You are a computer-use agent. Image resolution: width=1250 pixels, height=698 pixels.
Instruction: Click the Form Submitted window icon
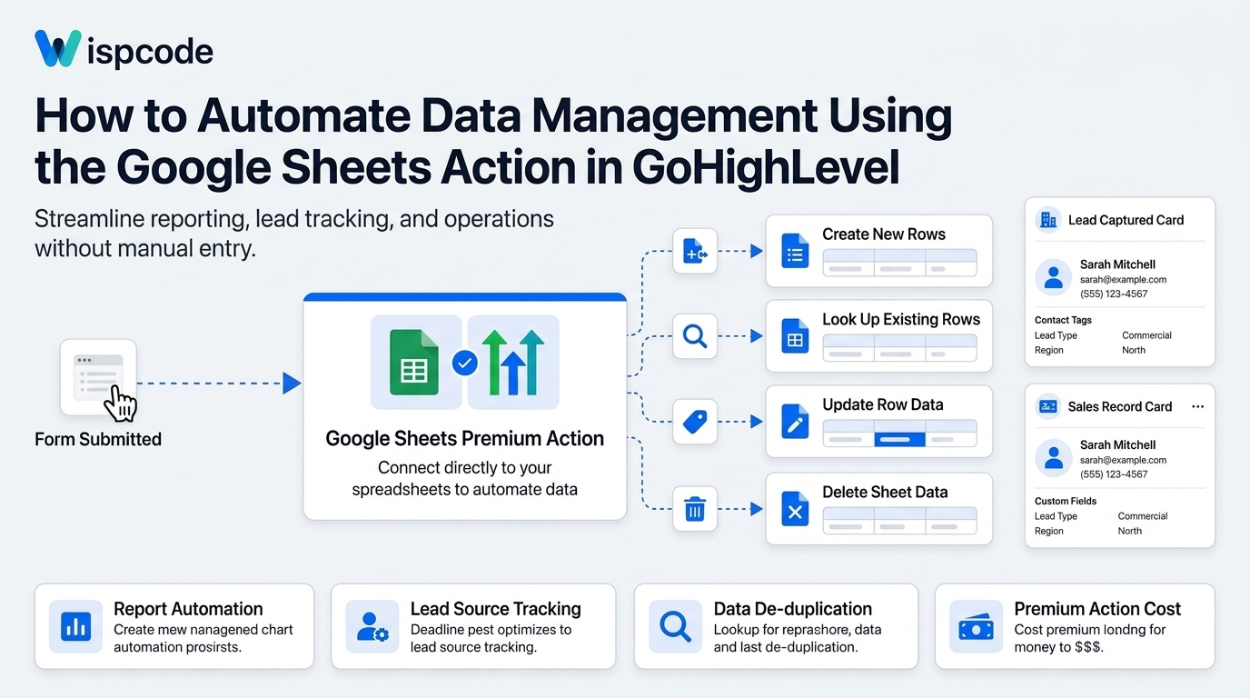(98, 376)
